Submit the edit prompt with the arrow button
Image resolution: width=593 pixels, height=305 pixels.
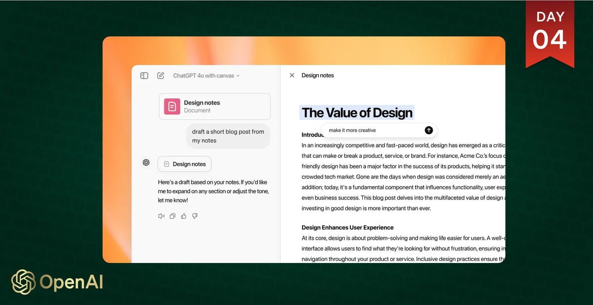(x=429, y=130)
